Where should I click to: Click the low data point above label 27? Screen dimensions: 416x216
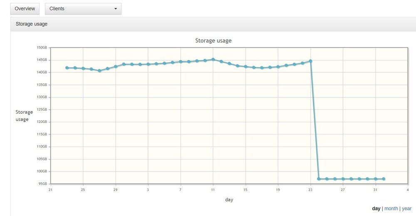[343, 179]
